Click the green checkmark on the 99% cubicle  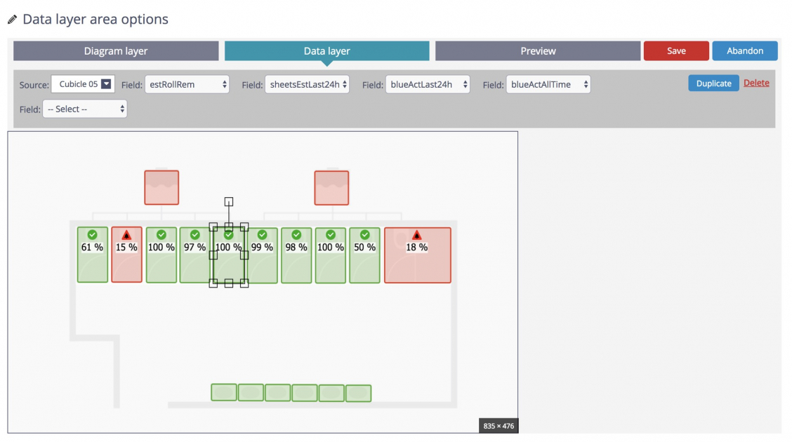coord(262,235)
